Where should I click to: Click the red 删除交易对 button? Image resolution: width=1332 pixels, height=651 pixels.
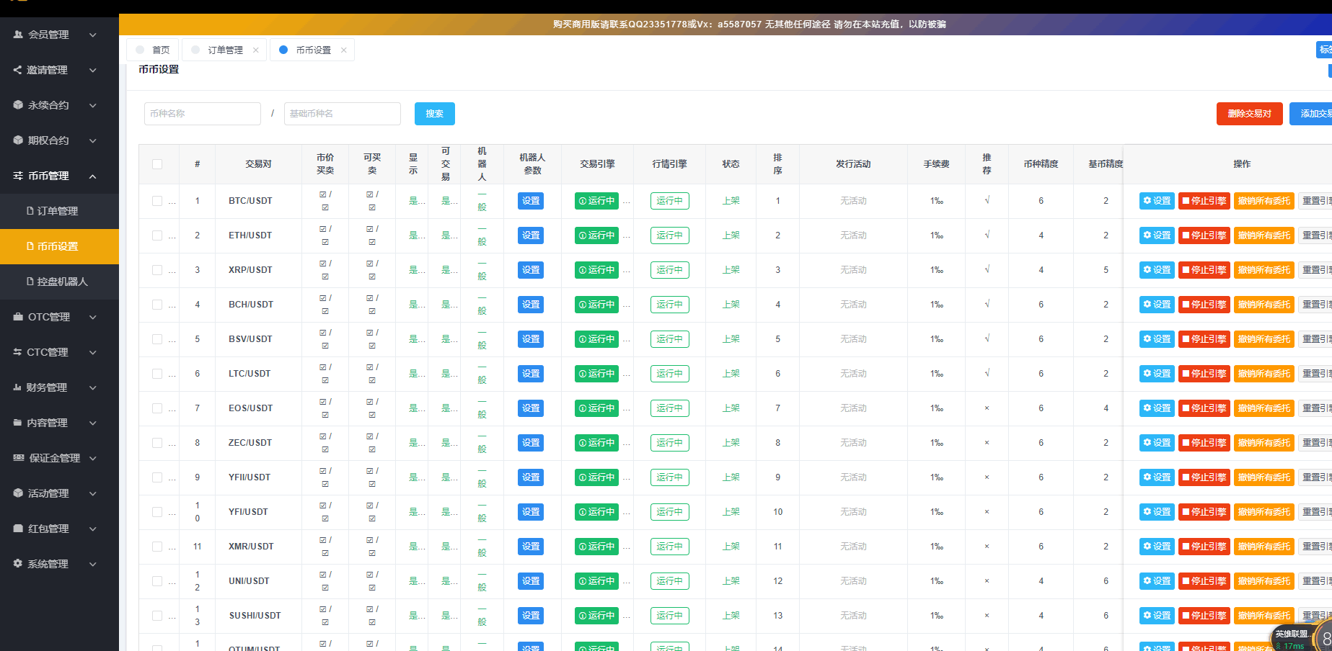click(x=1249, y=114)
